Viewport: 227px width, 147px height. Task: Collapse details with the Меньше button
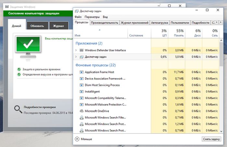pos(84,139)
